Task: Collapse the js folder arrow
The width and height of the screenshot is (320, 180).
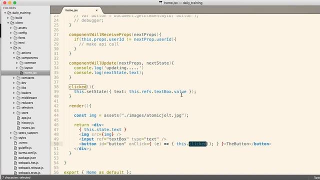Action: pyautogui.click(x=11, y=48)
